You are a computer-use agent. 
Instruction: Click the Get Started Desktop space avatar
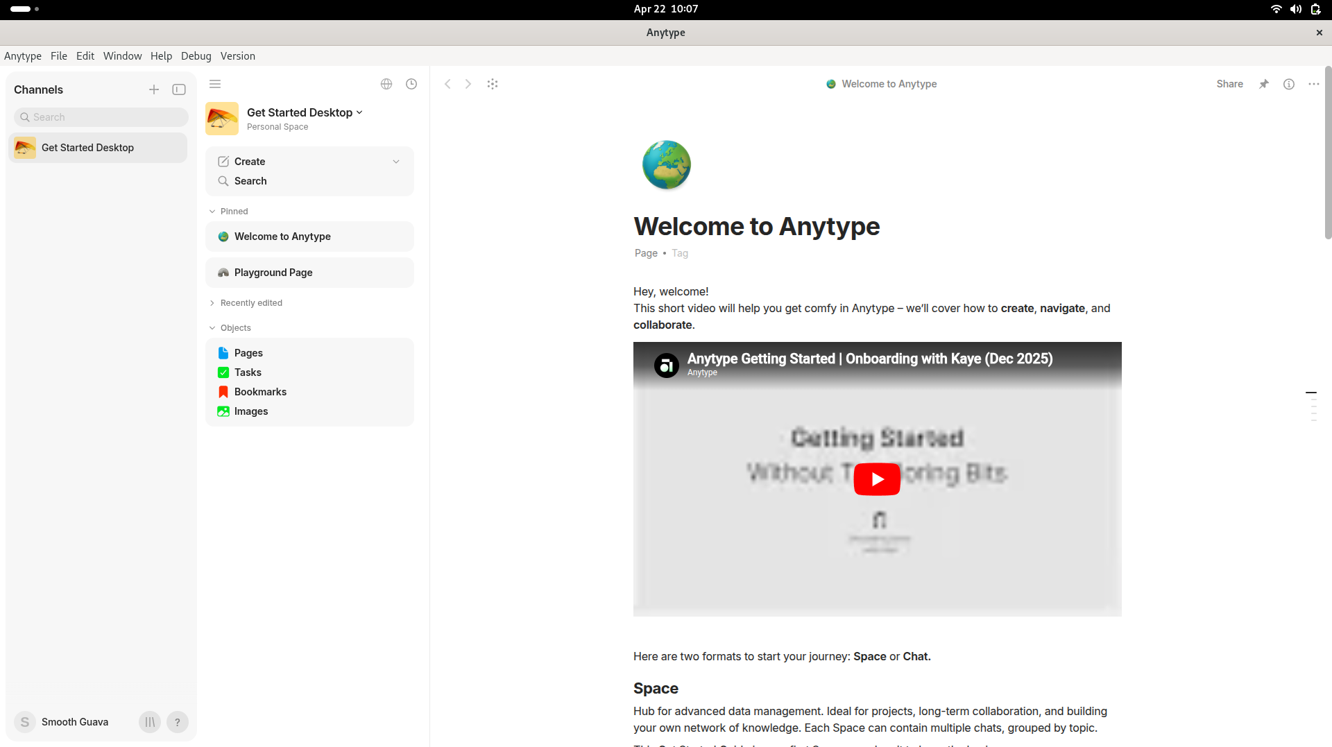(x=222, y=119)
